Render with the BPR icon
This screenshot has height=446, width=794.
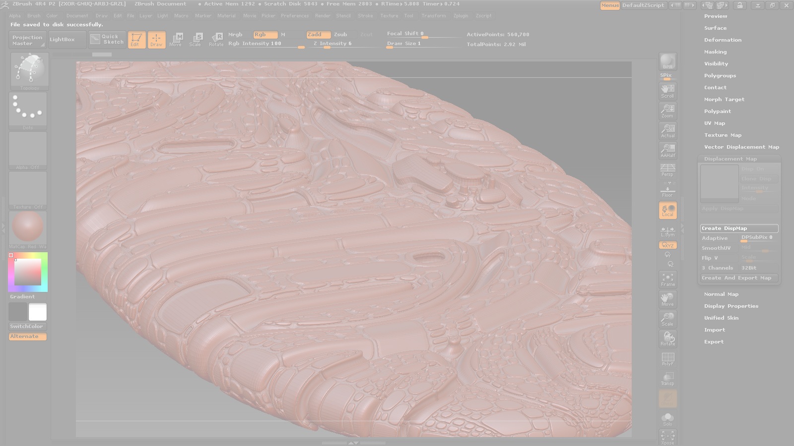[668, 62]
